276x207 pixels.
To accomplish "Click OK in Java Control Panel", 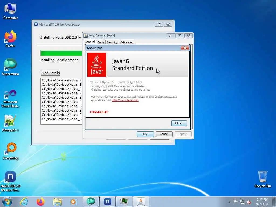I will 145,134.
